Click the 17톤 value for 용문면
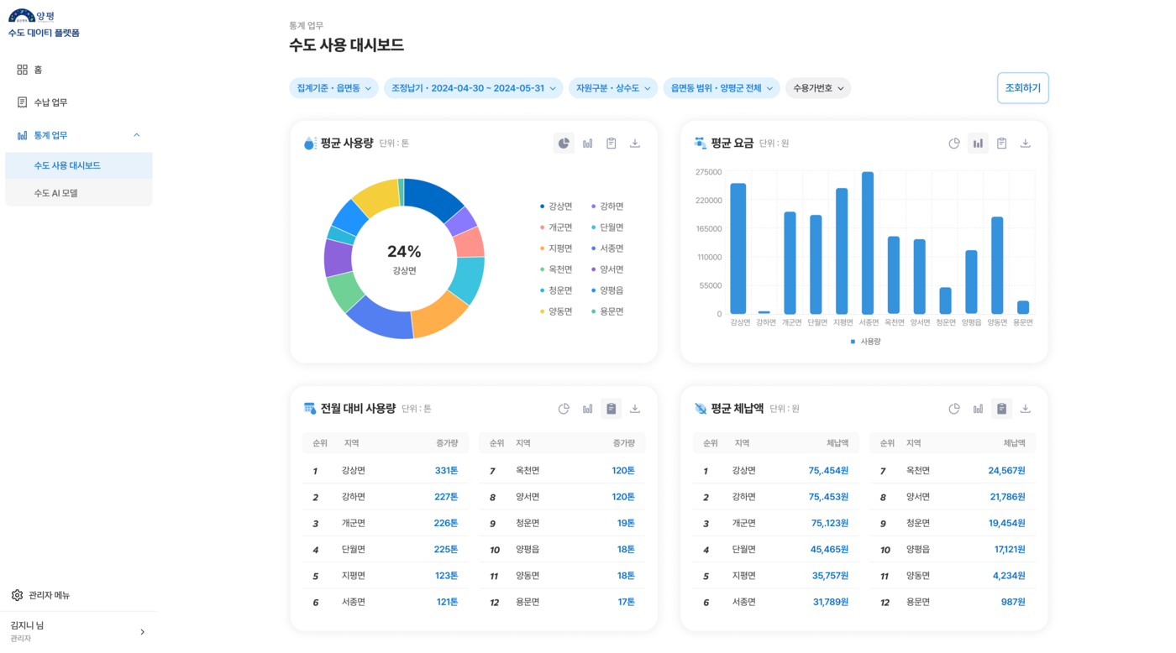Screen dimensions: 1176x653 click(627, 602)
